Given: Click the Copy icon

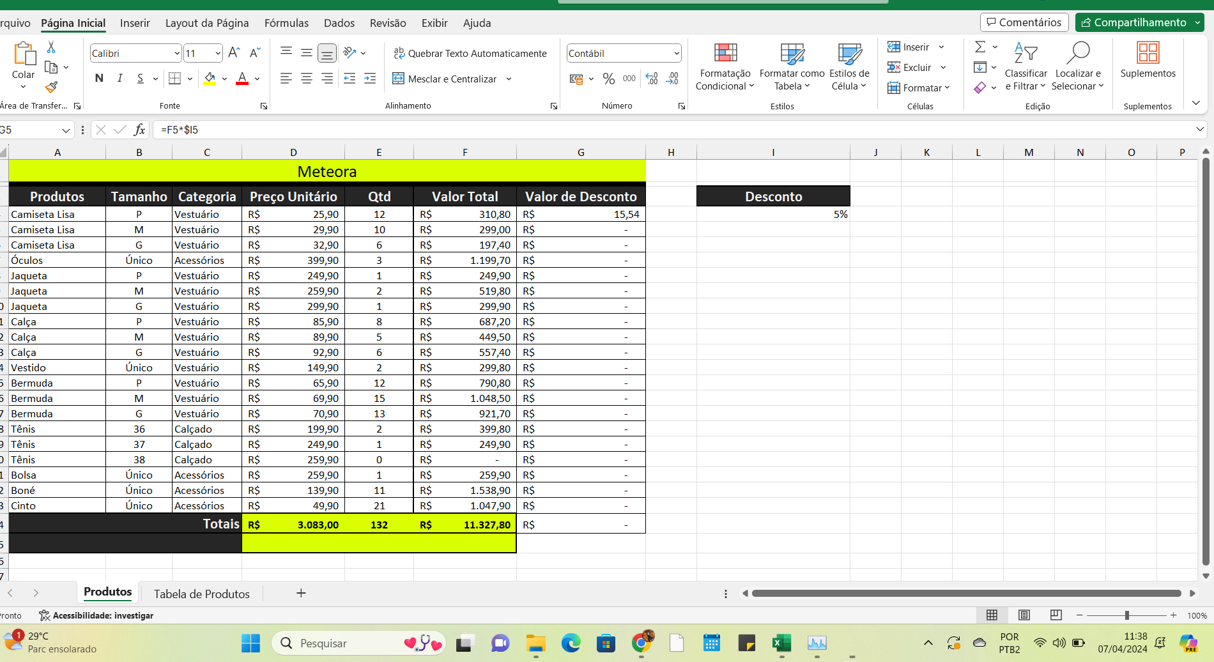Looking at the screenshot, I should click(51, 67).
